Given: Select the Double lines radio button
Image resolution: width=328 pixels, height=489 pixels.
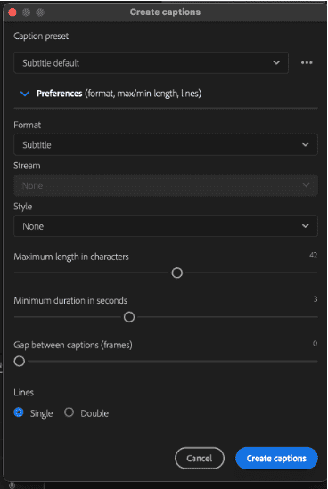Looking at the screenshot, I should (69, 412).
